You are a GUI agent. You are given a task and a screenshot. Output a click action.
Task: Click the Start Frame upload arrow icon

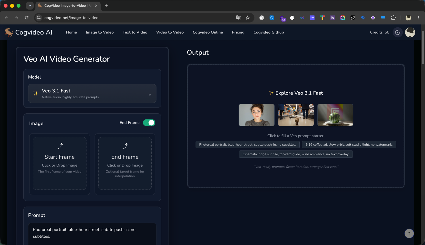59,146
